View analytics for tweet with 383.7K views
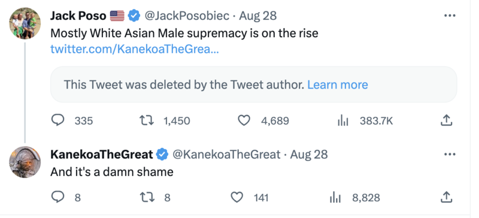The image size is (479, 218). pos(342,121)
